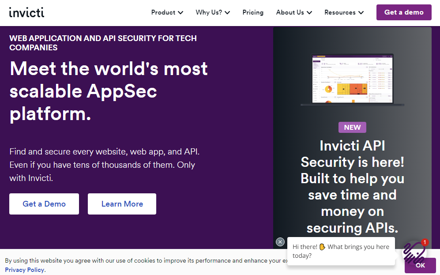Expand the Resources dropdown menu
The width and height of the screenshot is (440, 275).
coord(344,12)
